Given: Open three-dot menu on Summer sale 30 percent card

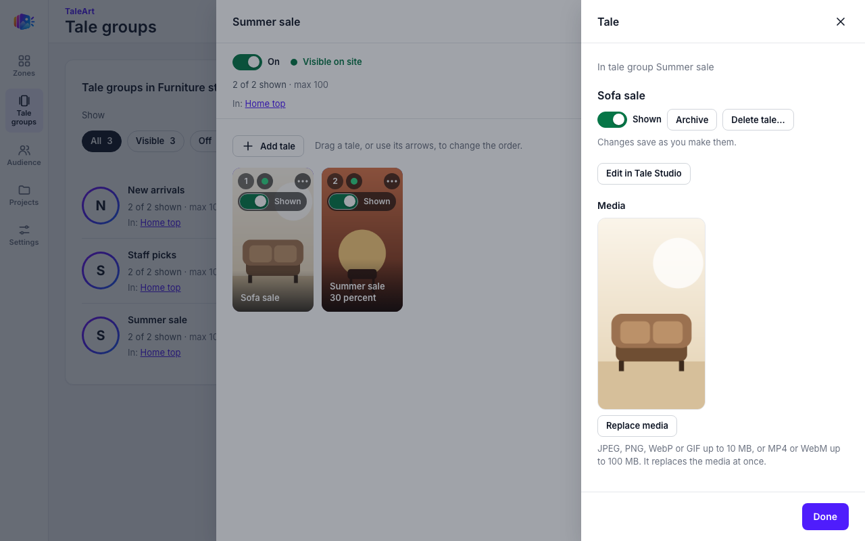Looking at the screenshot, I should [x=392, y=181].
